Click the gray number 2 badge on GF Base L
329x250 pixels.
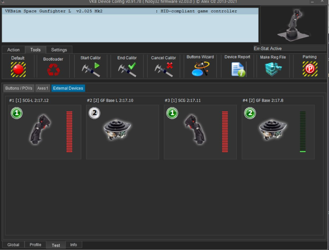coord(95,113)
